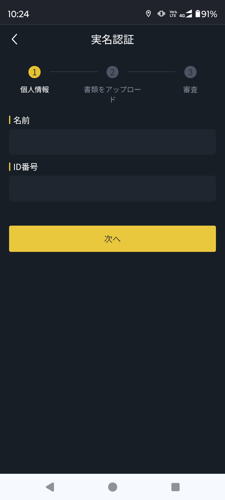This screenshot has width=225, height=500.
Task: Tap the location icon in status bar
Action: tap(148, 14)
